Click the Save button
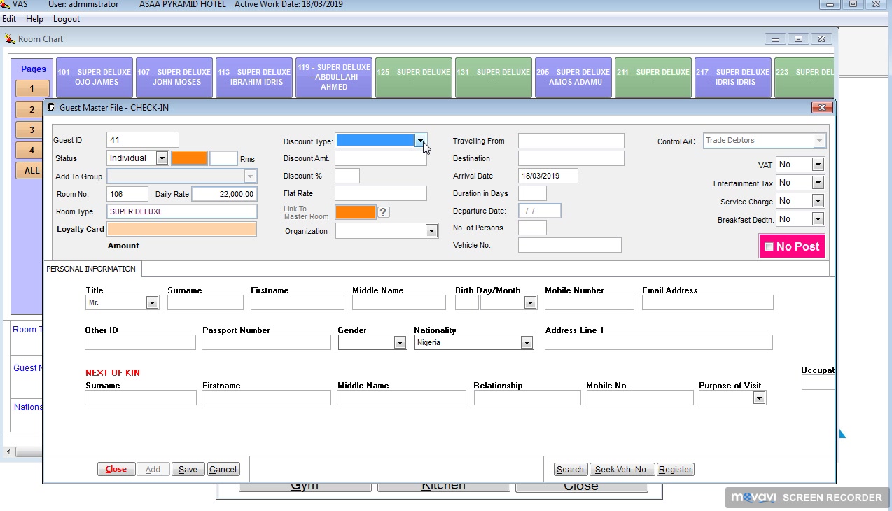892x511 pixels. 188,470
